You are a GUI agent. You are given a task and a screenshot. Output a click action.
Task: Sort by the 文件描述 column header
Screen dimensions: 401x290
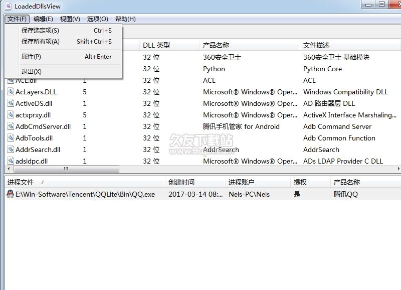coord(349,45)
